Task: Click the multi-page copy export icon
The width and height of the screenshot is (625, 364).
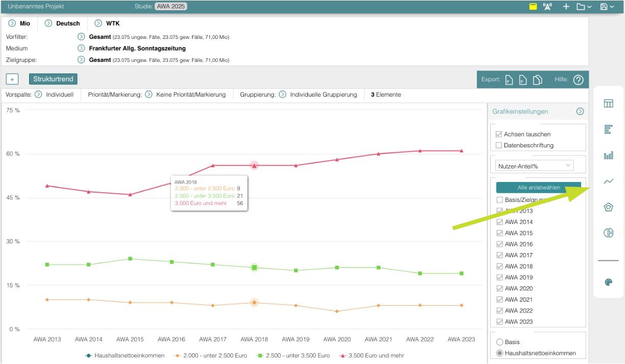Action: click(537, 80)
